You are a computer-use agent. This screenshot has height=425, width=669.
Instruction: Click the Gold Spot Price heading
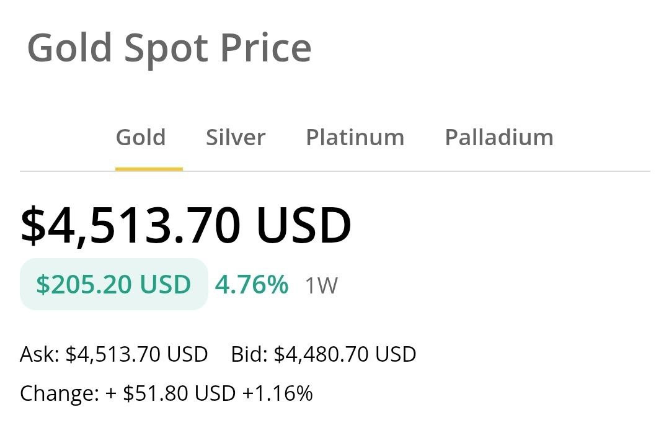pos(169,48)
